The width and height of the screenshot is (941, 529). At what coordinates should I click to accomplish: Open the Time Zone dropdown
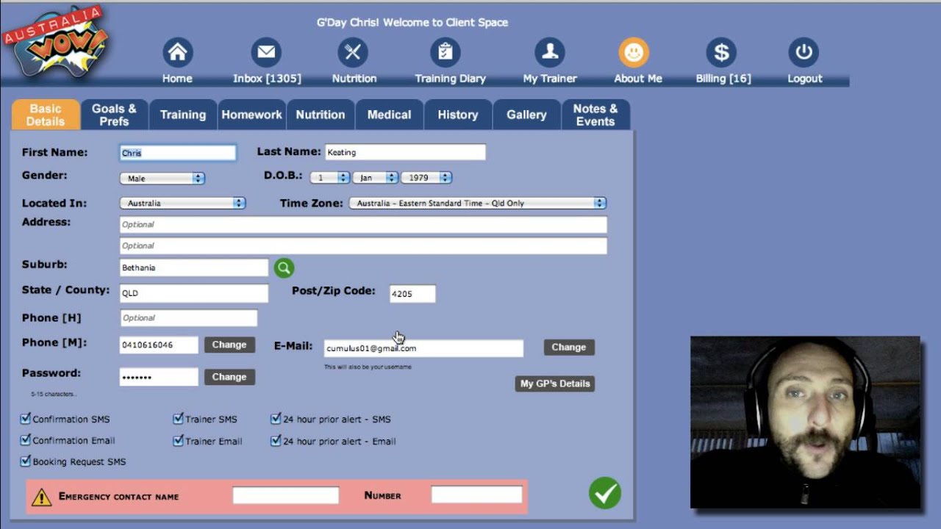click(x=477, y=203)
